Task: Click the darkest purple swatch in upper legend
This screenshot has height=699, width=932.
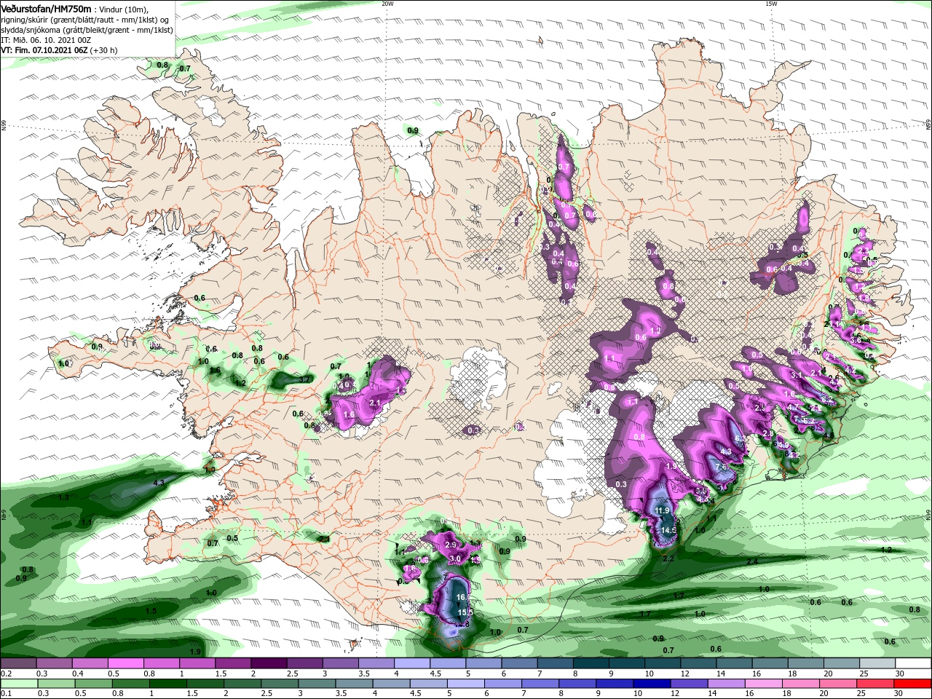Action: click(268, 664)
